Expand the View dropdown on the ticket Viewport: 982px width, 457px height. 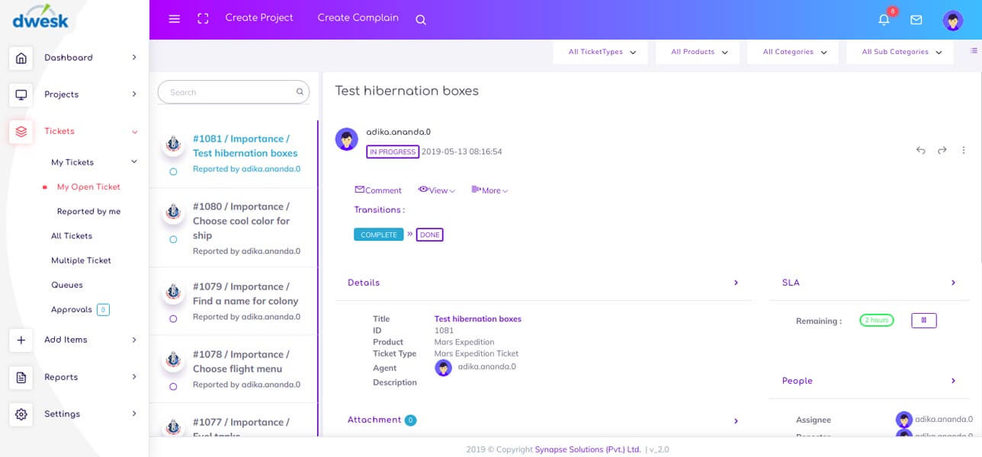click(x=437, y=190)
